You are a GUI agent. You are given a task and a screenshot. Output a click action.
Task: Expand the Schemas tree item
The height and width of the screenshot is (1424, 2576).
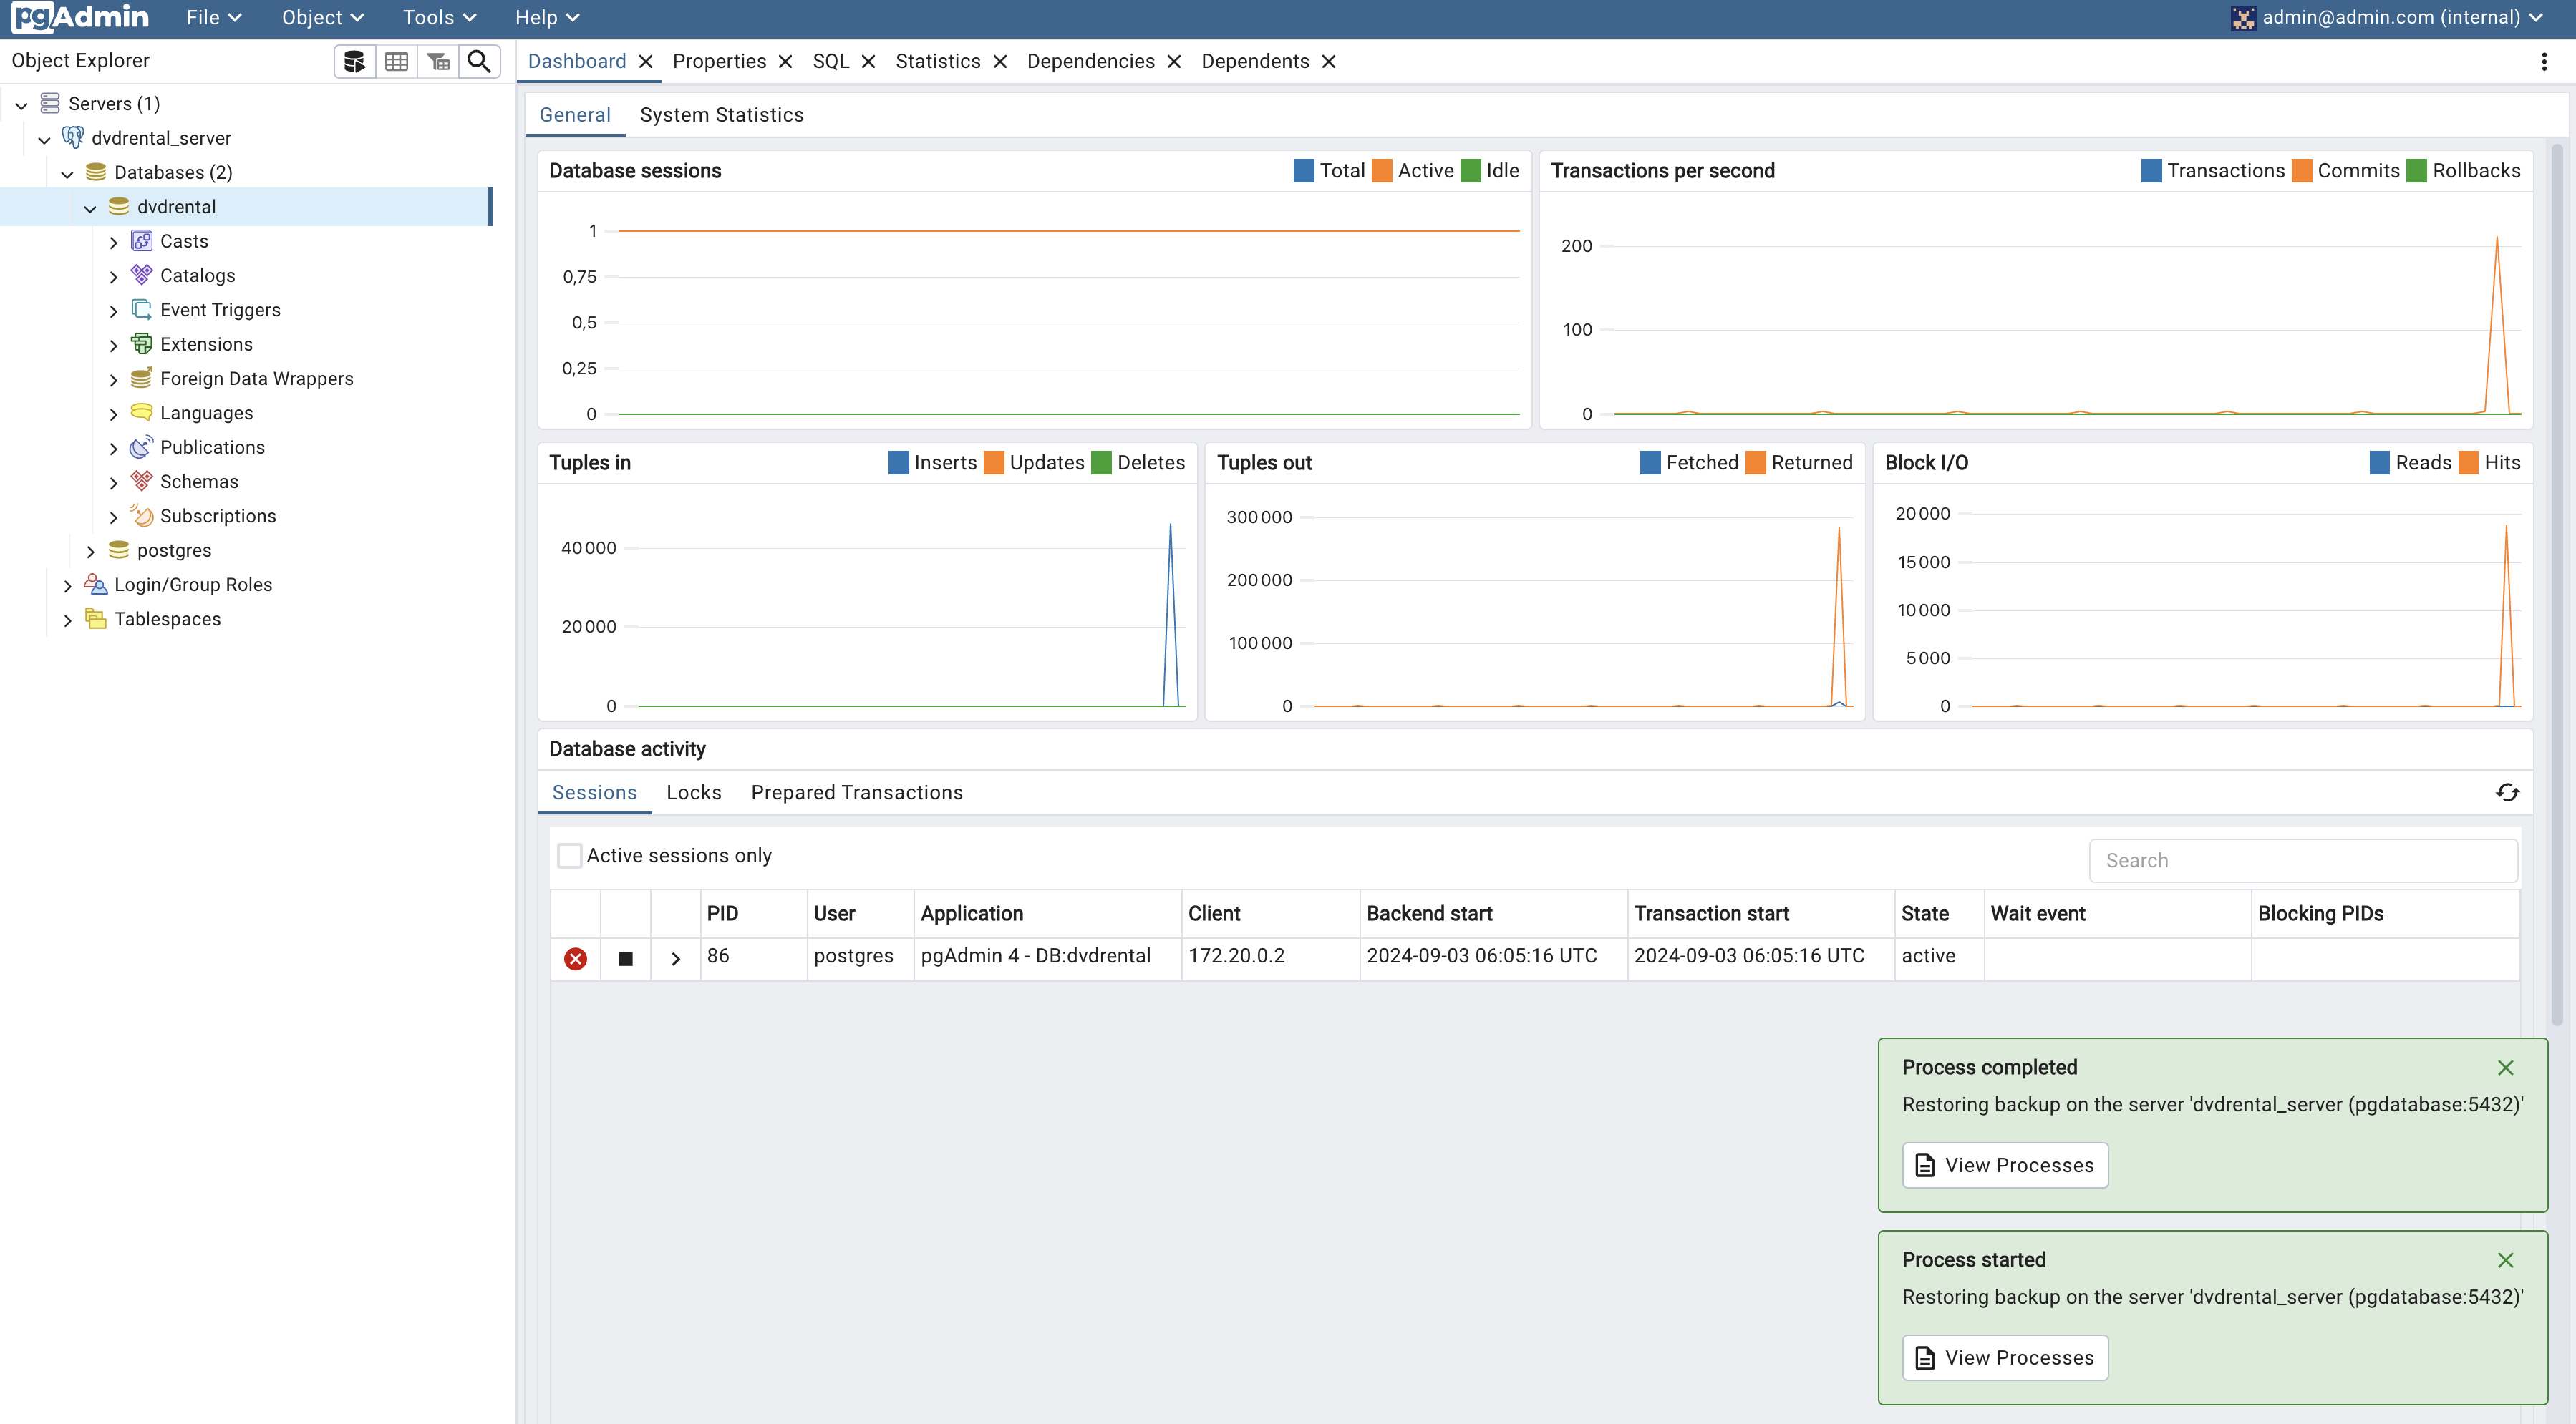pyautogui.click(x=110, y=481)
